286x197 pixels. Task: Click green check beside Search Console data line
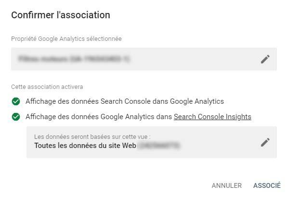coord(16,101)
